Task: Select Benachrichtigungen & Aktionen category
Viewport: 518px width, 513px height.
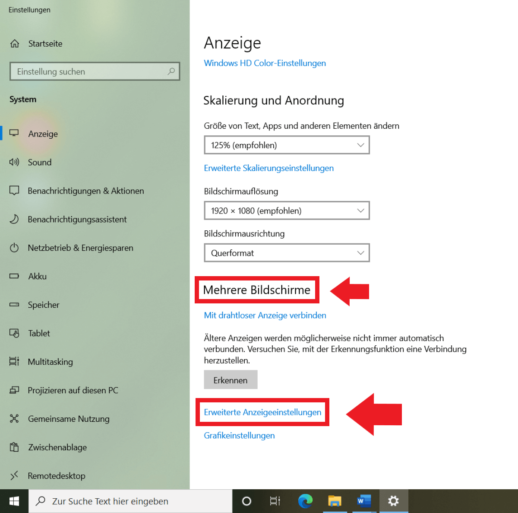Action: [x=86, y=191]
